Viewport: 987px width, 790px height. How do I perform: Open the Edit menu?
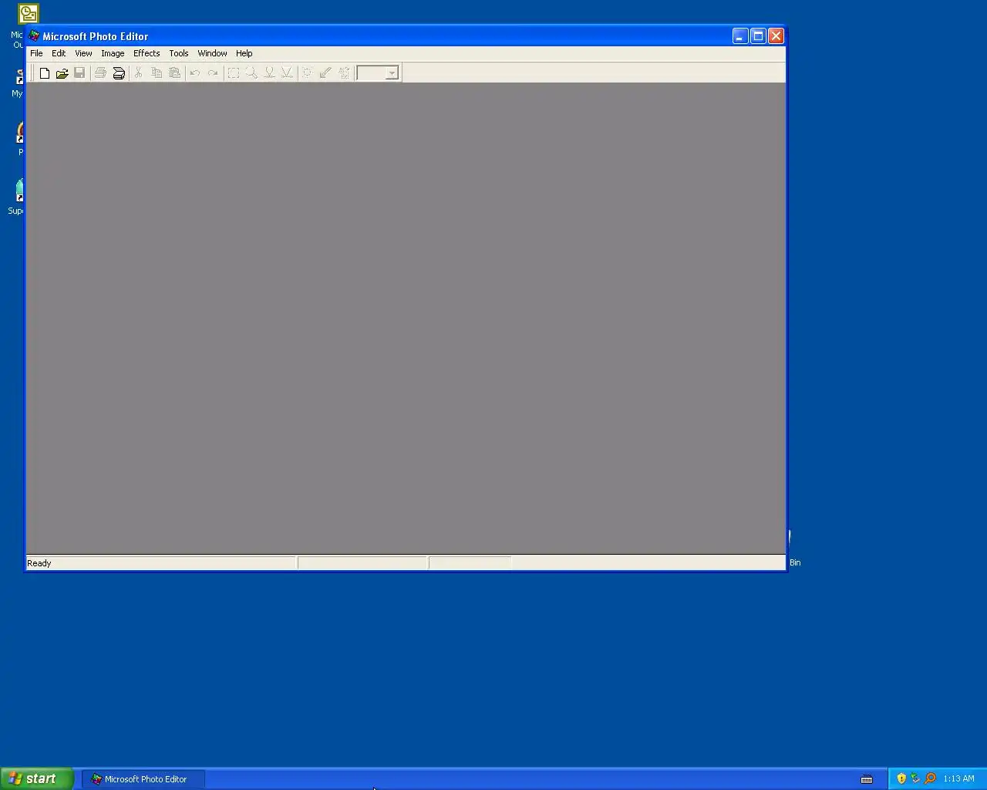tap(59, 53)
